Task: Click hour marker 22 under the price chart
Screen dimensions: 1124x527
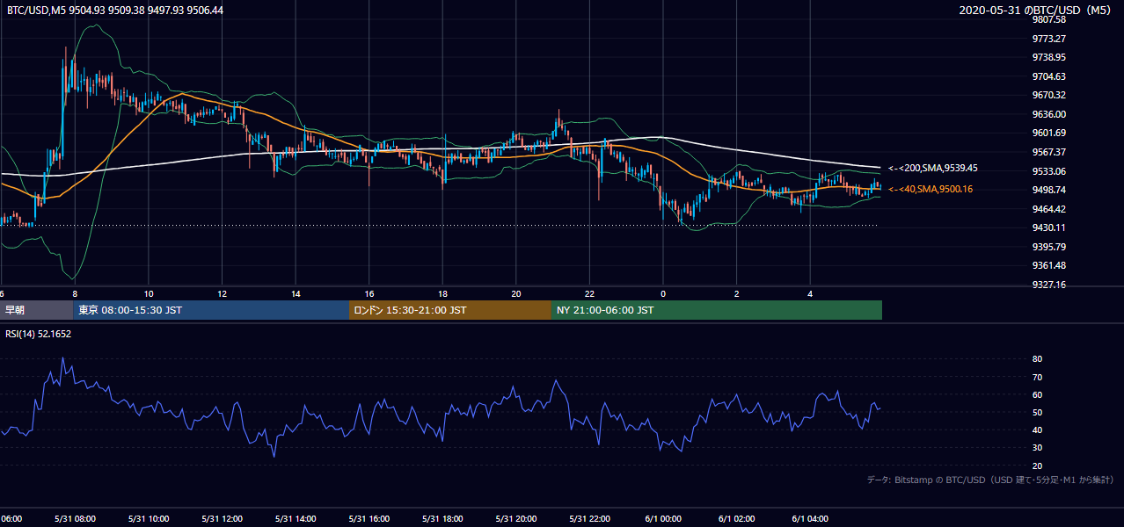Action: pos(590,293)
